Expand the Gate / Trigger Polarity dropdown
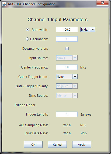The height and width of the screenshot is (154, 111). click(x=67, y=86)
